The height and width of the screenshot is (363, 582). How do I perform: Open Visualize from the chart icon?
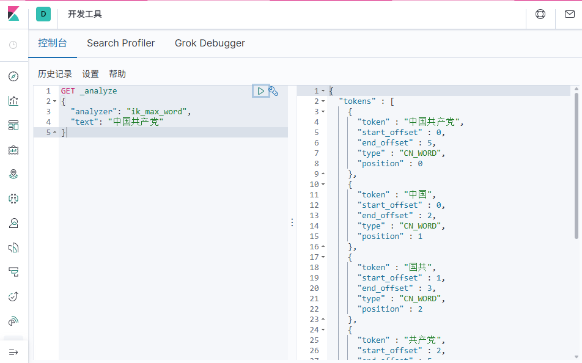click(x=13, y=101)
